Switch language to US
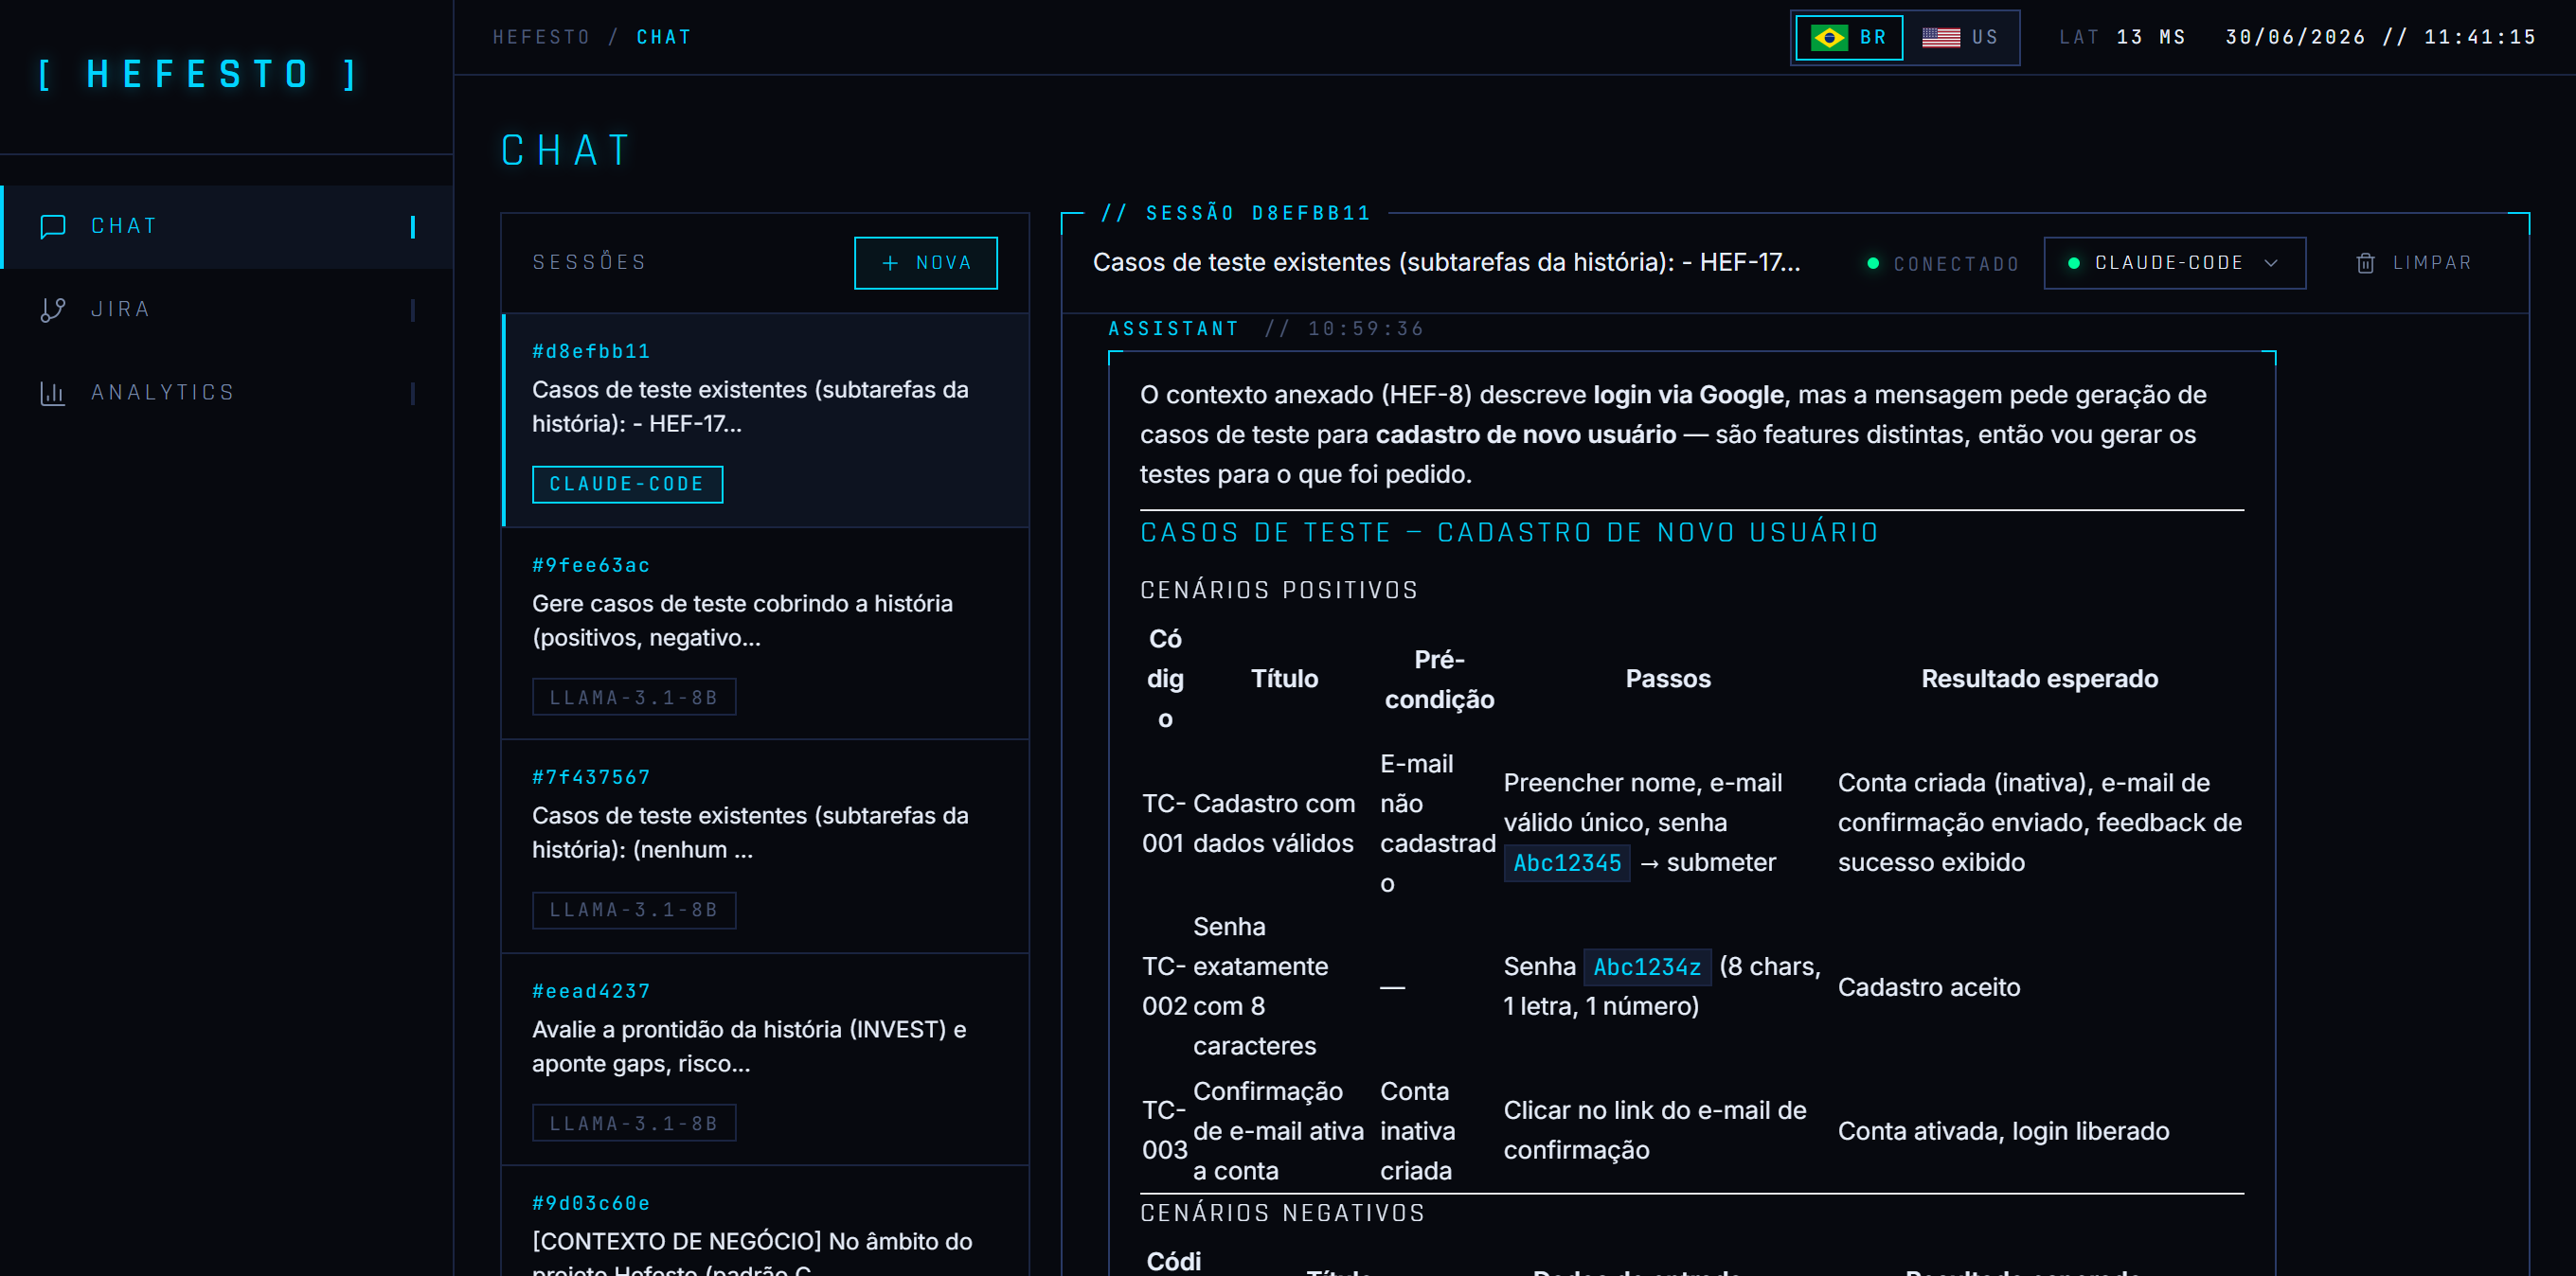2576x1276 pixels. [1960, 38]
